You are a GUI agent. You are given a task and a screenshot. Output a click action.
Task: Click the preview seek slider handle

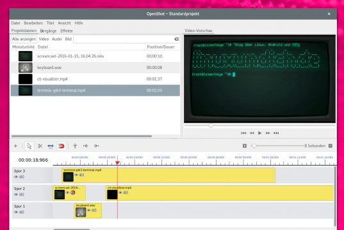[x=211, y=126]
